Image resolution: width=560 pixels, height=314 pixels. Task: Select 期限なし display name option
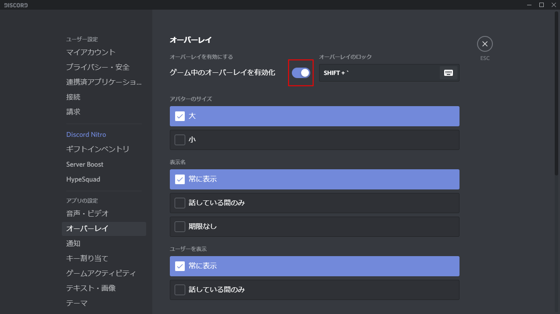click(x=314, y=227)
